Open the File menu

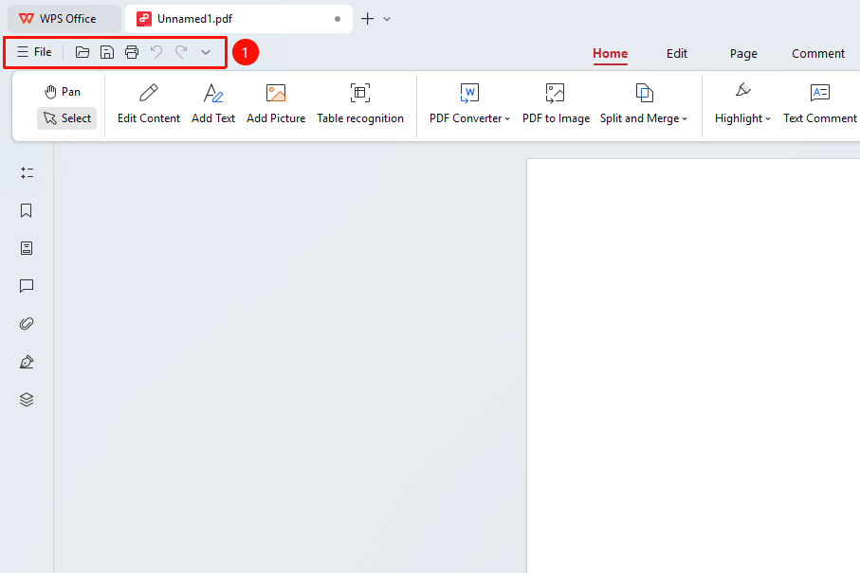tap(34, 52)
